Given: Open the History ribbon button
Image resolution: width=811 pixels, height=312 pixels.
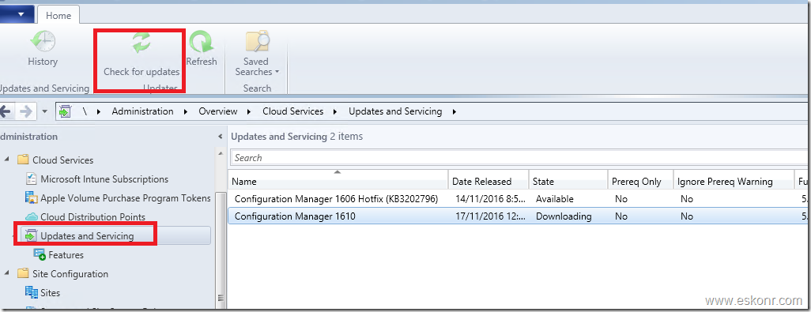Looking at the screenshot, I should pyautogui.click(x=43, y=49).
